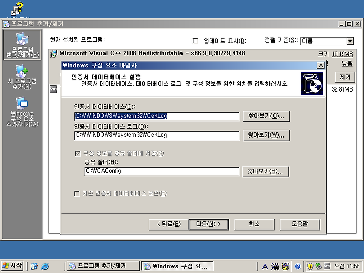Image resolution: width=364 pixels, height=273 pixels.
Task: Click the 32.81MB size value
Action: [x=342, y=89]
